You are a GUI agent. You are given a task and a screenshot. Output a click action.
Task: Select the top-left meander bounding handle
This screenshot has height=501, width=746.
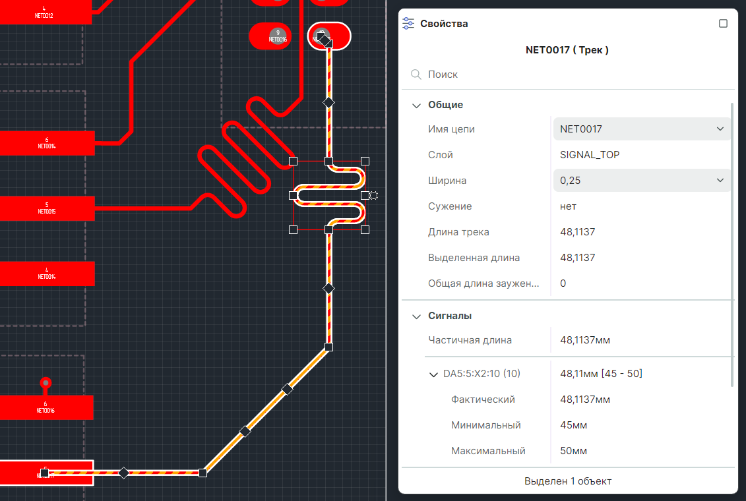pos(293,161)
